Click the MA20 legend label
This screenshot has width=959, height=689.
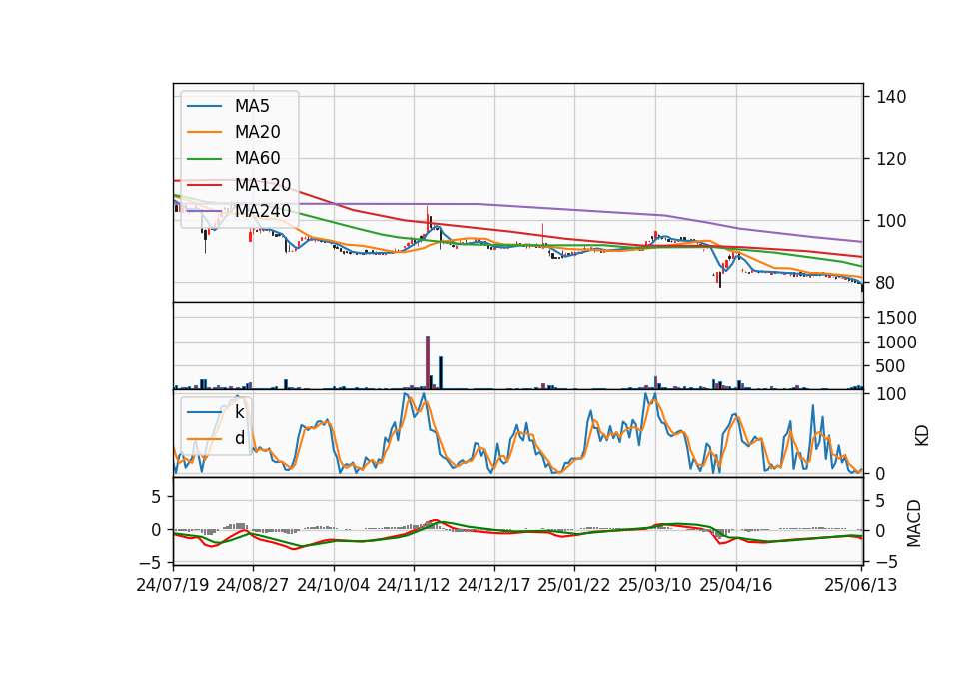[x=257, y=132]
